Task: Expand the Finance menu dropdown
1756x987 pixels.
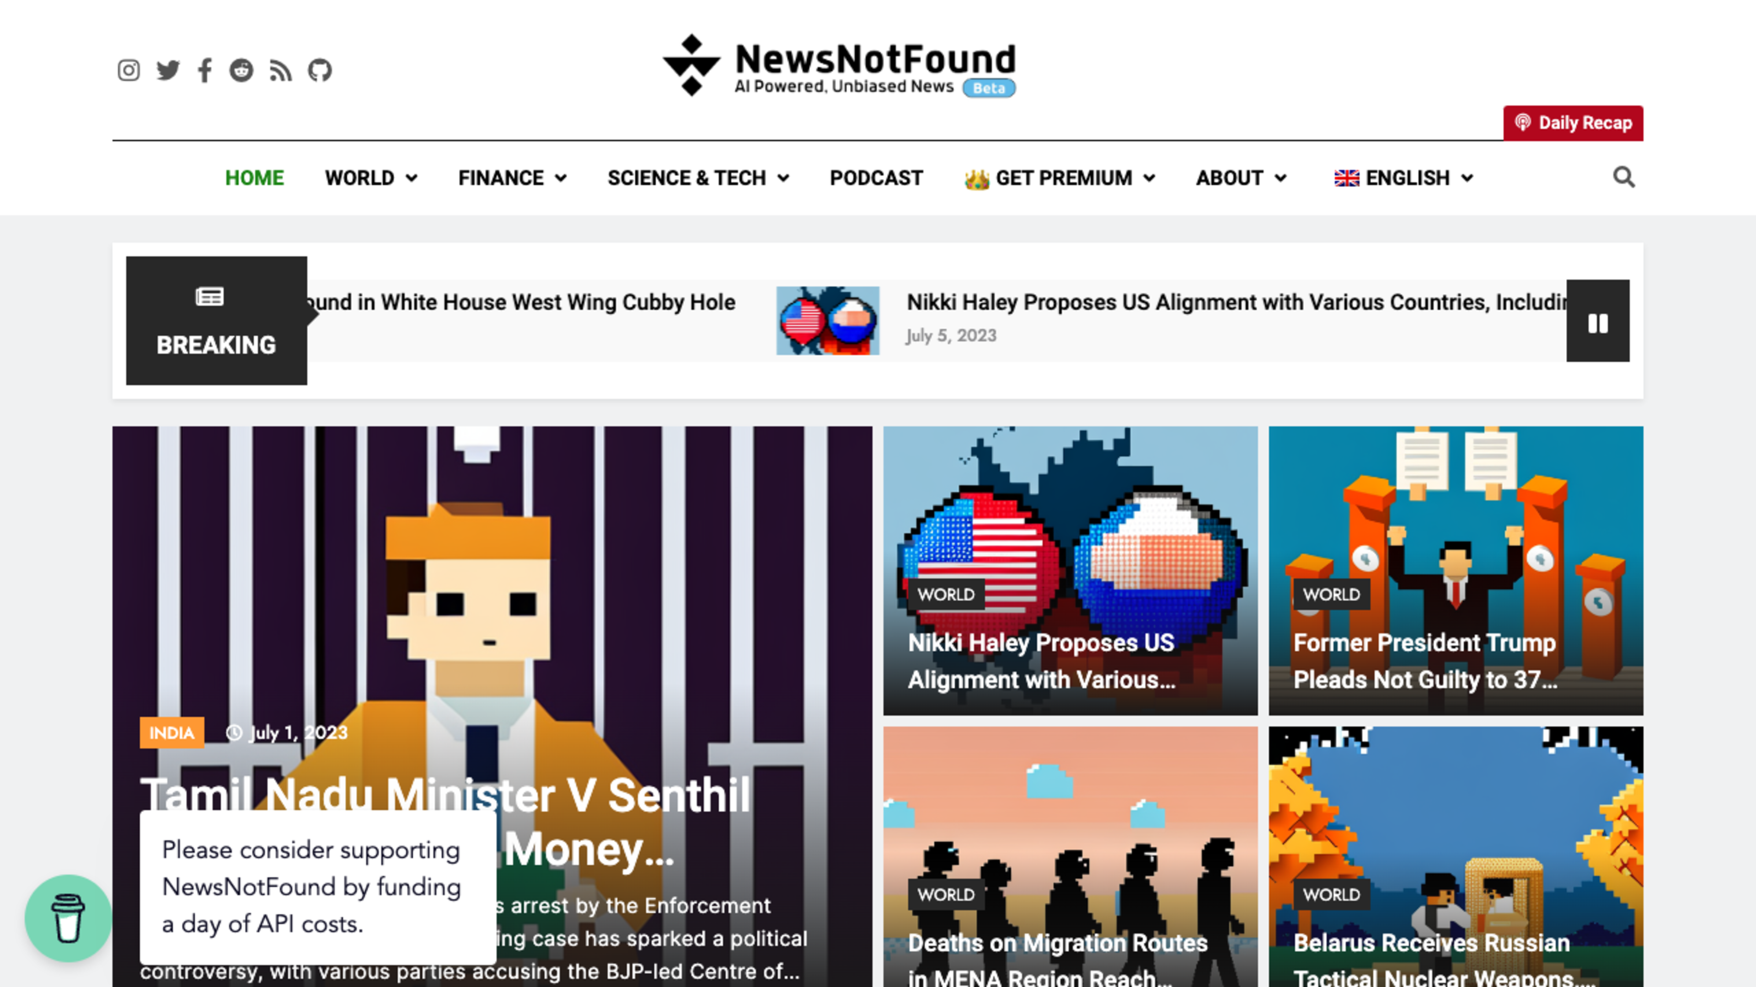Action: pos(513,178)
